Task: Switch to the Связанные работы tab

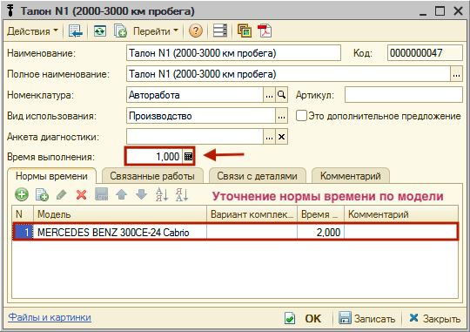Action: [152, 176]
